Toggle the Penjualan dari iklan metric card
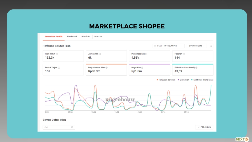The width and height of the screenshot is (252, 142). pos(106,70)
